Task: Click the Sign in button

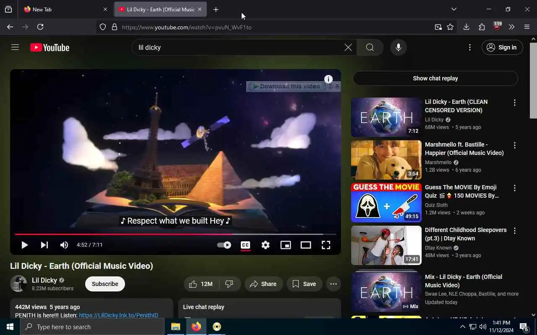Action: coord(502,47)
